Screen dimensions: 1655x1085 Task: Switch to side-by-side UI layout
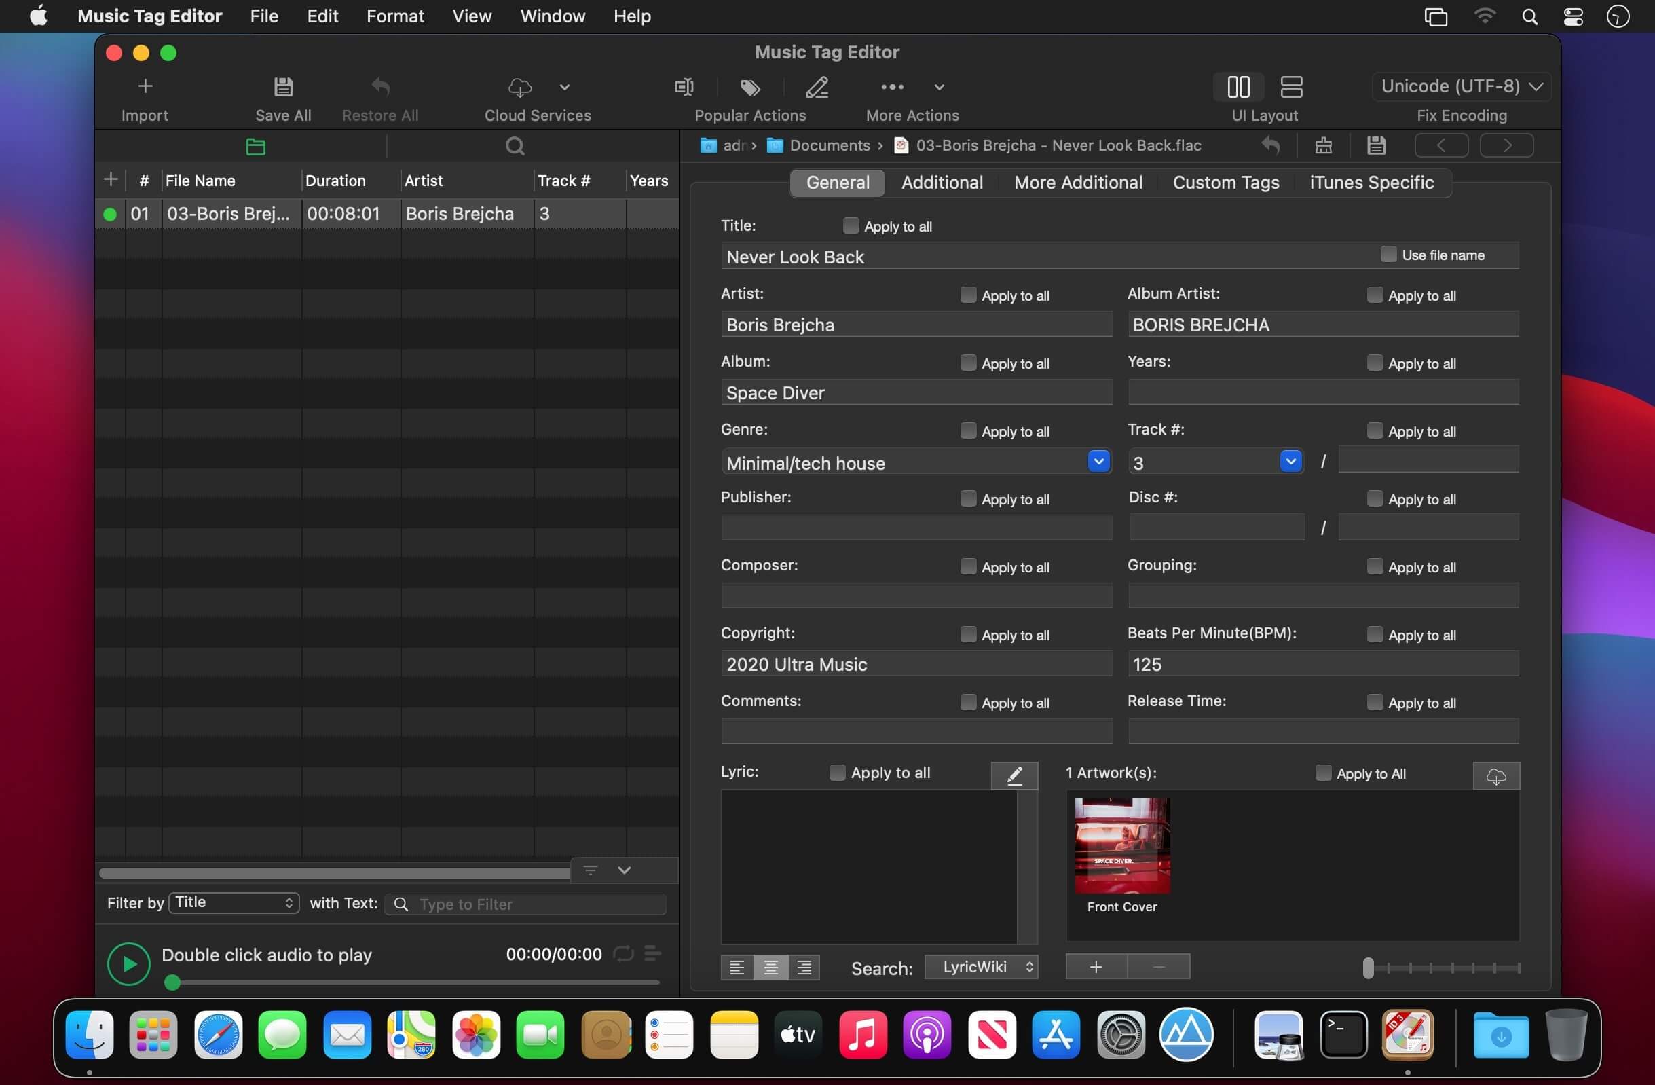[1238, 87]
